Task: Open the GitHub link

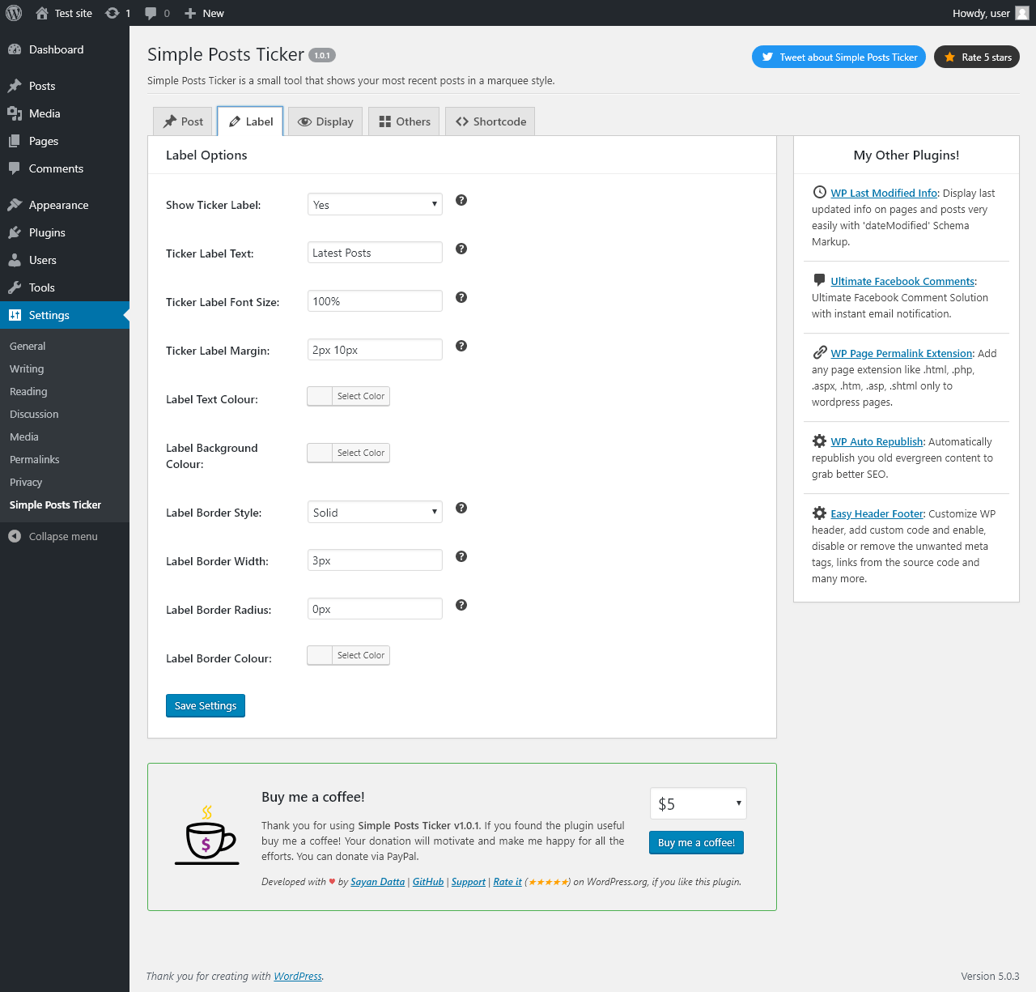Action: (428, 882)
